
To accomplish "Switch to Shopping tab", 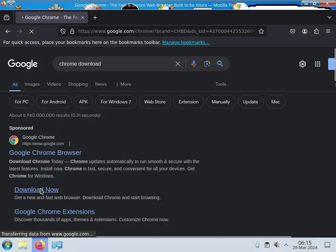I will [x=78, y=84].
